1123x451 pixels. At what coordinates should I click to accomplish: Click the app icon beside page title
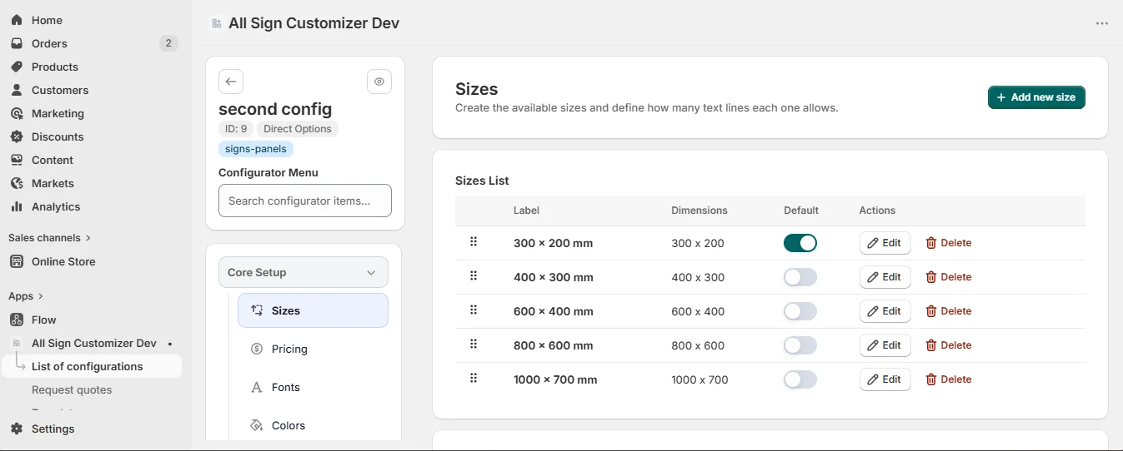point(217,23)
